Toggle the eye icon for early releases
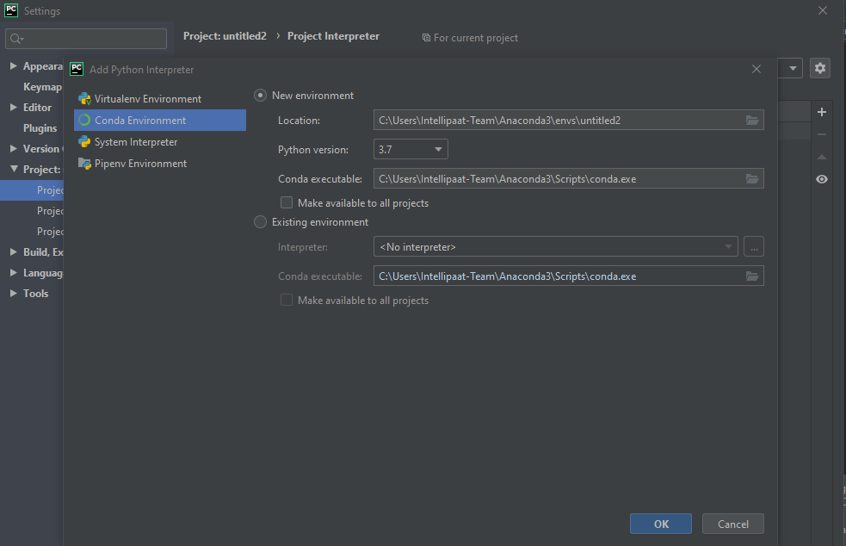 [x=821, y=179]
